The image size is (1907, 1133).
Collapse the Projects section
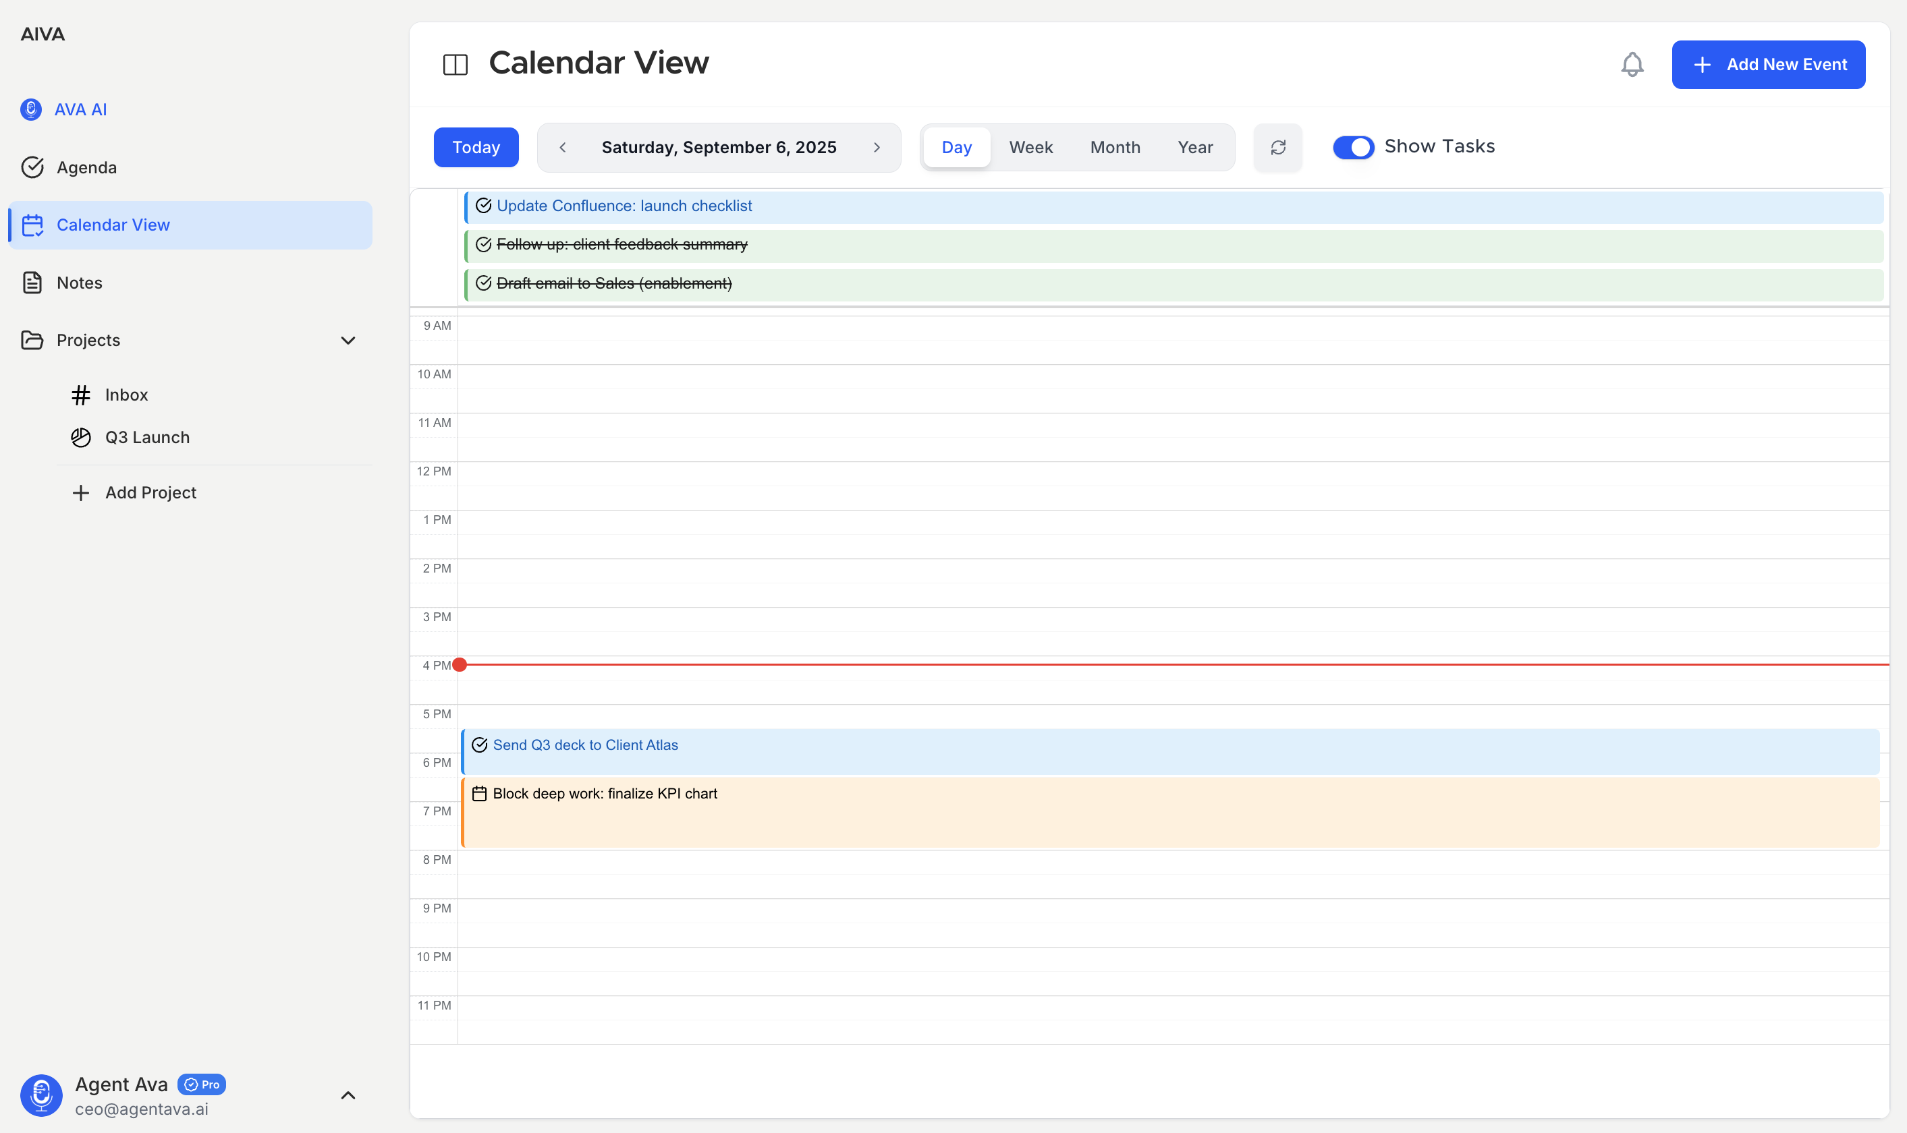click(348, 341)
